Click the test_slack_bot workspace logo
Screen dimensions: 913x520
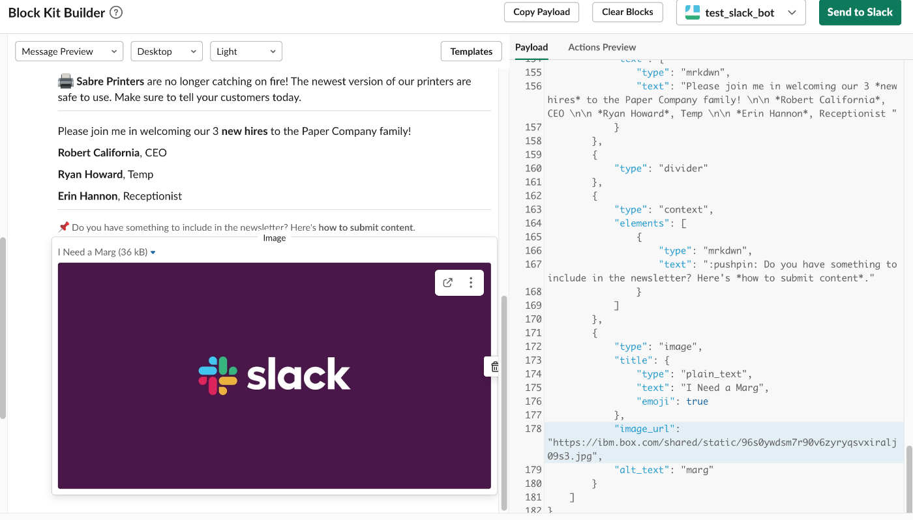tap(693, 12)
